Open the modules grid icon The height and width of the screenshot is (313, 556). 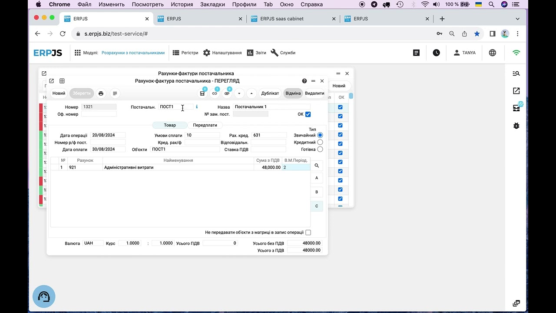tap(78, 53)
